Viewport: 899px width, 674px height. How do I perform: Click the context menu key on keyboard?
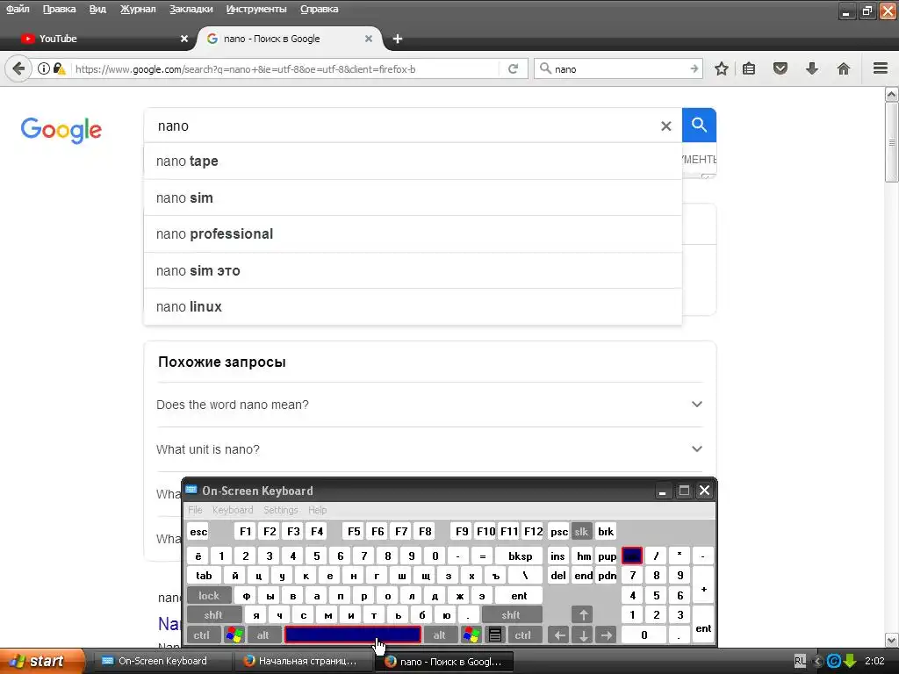click(x=495, y=635)
